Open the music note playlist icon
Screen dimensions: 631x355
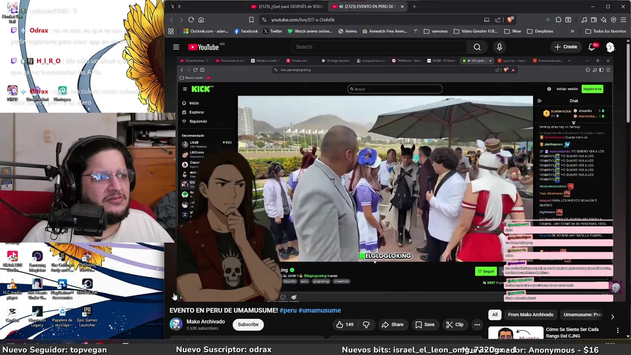[x=584, y=20]
